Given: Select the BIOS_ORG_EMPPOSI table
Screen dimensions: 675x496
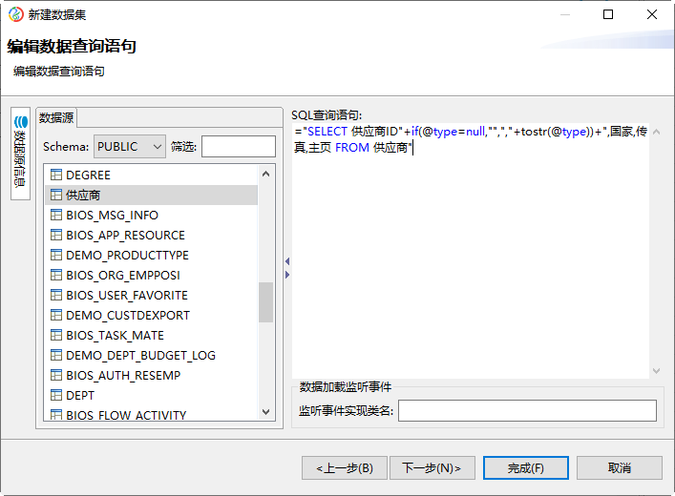Looking at the screenshot, I should [122, 276].
